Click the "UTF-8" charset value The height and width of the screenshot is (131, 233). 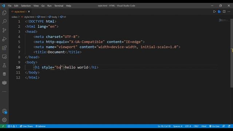coord(70,37)
